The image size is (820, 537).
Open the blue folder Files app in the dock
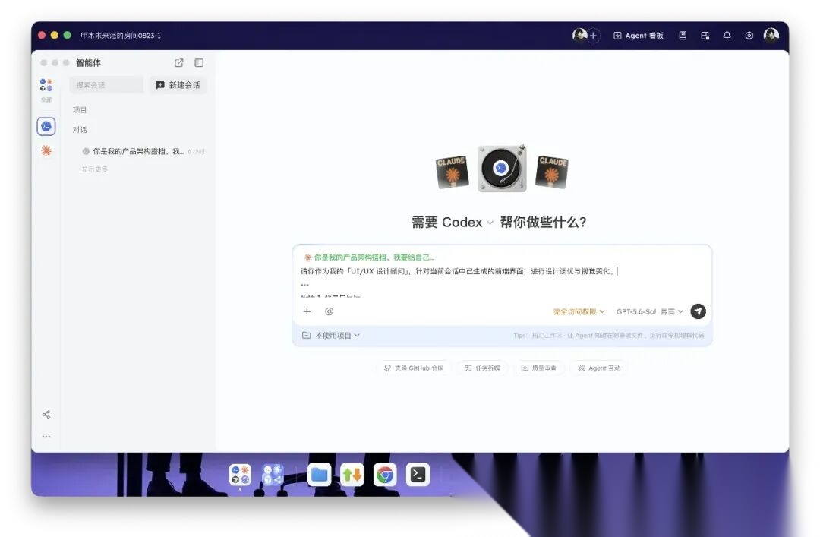coord(319,475)
